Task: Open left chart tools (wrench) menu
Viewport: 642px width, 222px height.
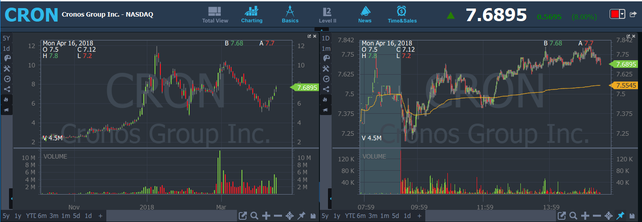Action: coord(6,68)
